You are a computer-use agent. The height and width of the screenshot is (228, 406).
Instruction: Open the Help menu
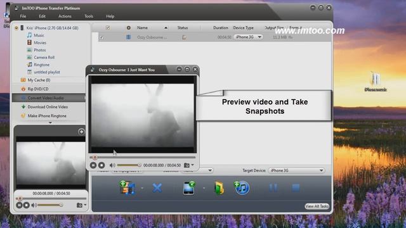click(110, 16)
